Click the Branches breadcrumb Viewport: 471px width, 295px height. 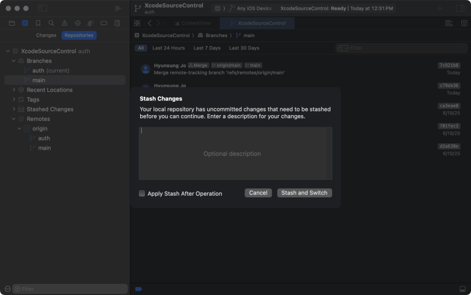coord(216,35)
